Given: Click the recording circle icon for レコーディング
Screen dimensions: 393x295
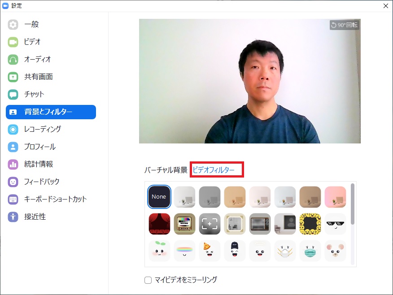Looking at the screenshot, I should (x=13, y=130).
